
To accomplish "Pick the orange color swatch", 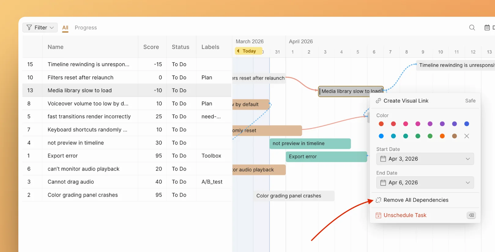I will pyautogui.click(x=442, y=136).
